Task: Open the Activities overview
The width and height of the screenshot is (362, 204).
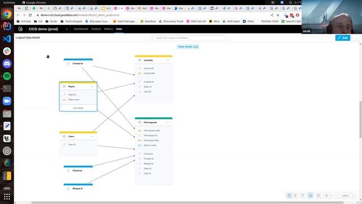Action: click(x=9, y=2)
